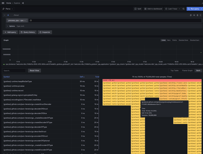Click the label selector query input
Image resolution: width=203 pixels, height=154 pixels.
(x=115, y=21)
